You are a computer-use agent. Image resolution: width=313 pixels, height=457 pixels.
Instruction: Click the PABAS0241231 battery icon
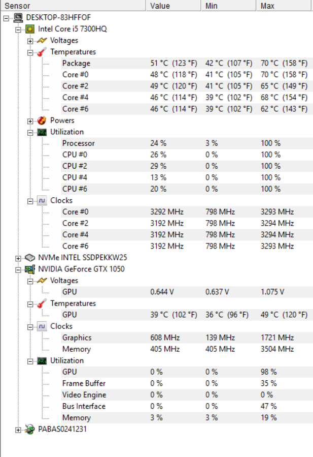point(30,430)
